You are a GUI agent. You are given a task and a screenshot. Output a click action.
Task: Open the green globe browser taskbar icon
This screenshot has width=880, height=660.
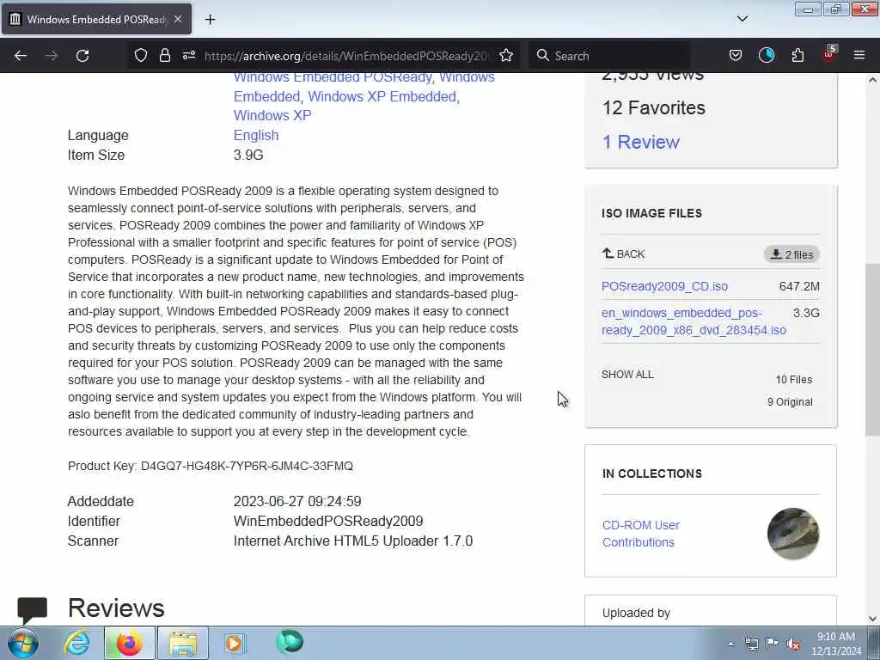pos(290,642)
